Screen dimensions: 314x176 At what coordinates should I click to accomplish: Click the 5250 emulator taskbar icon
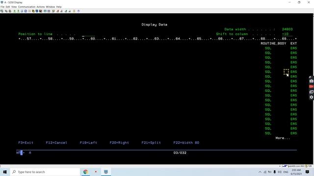click(106, 172)
